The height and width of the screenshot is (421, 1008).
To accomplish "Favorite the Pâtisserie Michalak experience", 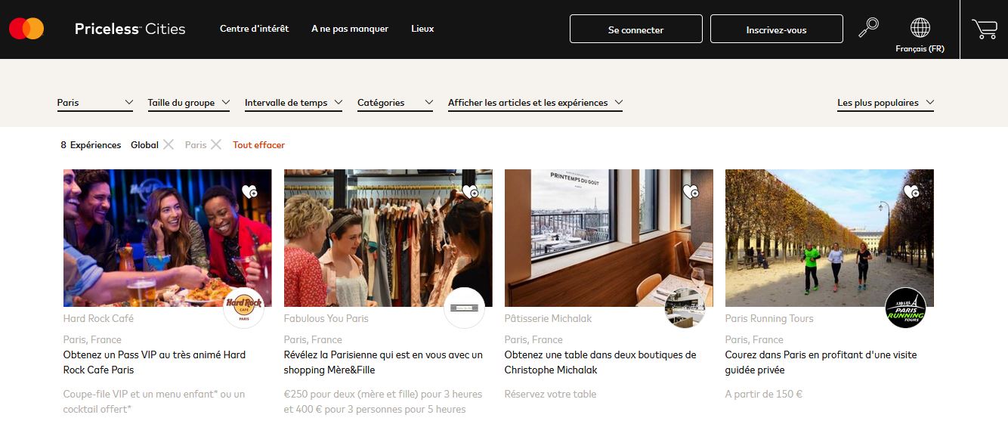I will (x=691, y=191).
